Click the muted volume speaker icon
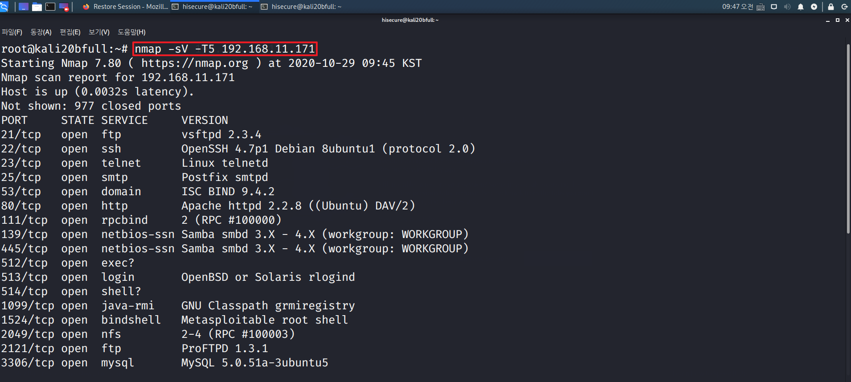 point(787,7)
